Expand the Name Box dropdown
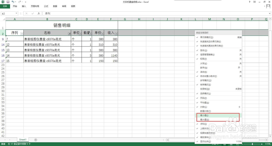The width and height of the screenshot is (272, 146). point(17,13)
